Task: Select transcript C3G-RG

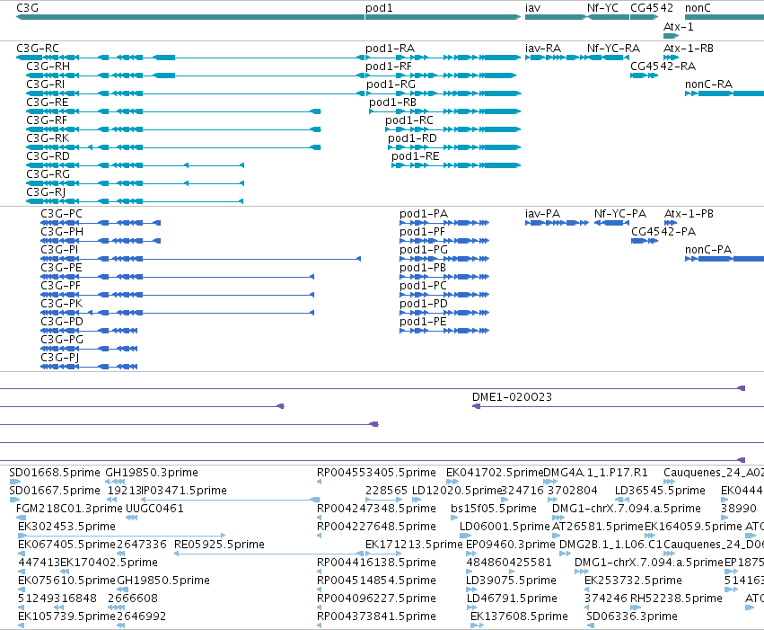Action: coord(135,183)
